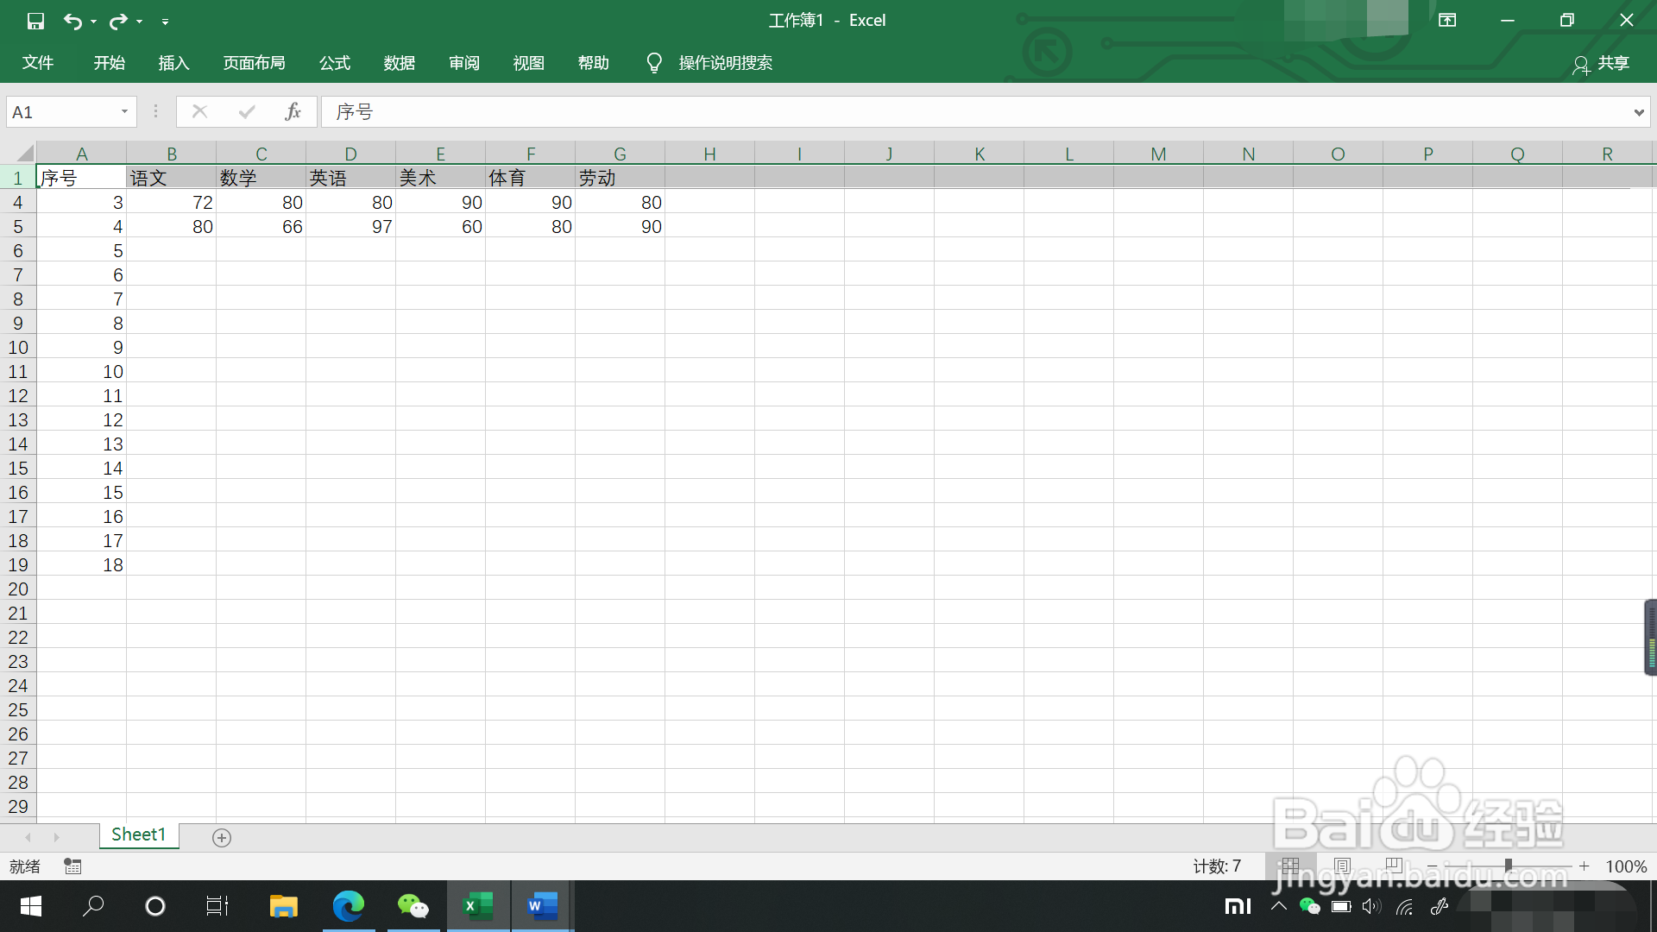
Task: Open the 数据 ribbon tab
Action: (400, 63)
